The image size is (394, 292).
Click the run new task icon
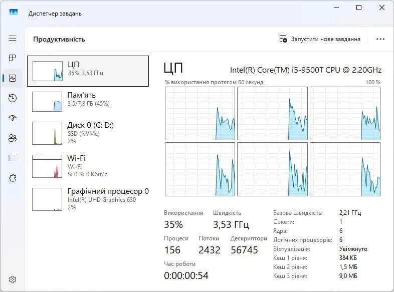pyautogui.click(x=283, y=39)
